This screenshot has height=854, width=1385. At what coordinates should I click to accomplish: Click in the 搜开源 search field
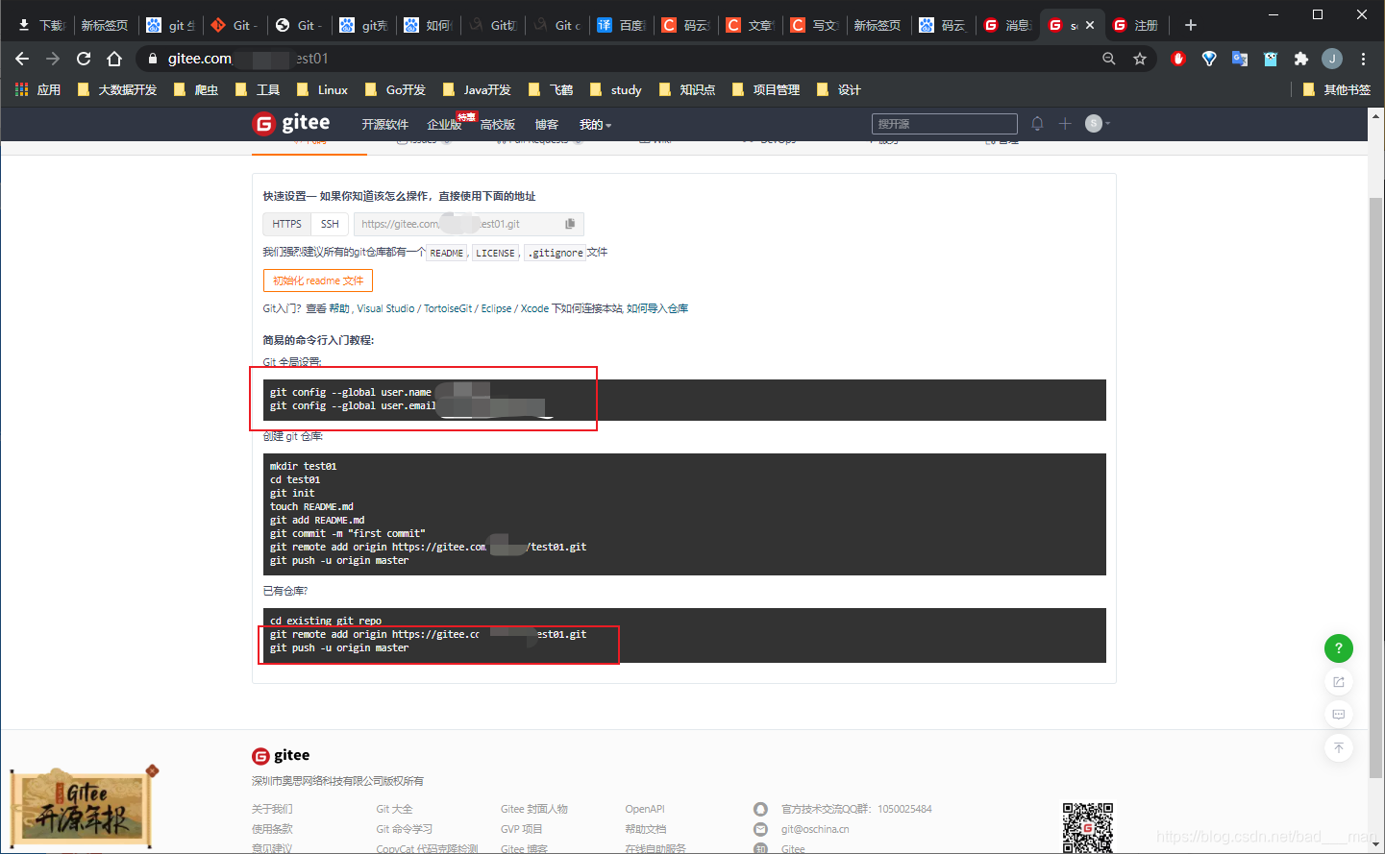point(944,124)
